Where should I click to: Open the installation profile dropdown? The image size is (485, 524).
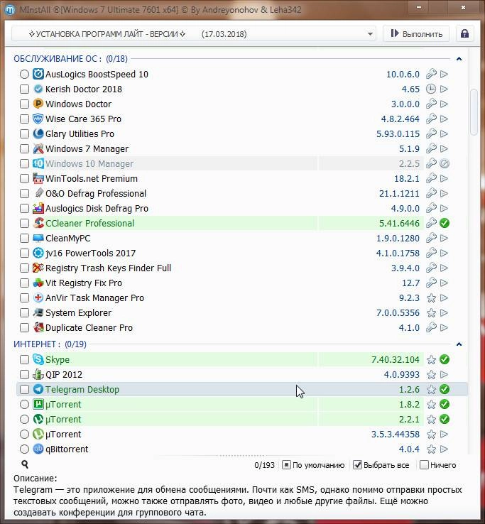[194, 34]
